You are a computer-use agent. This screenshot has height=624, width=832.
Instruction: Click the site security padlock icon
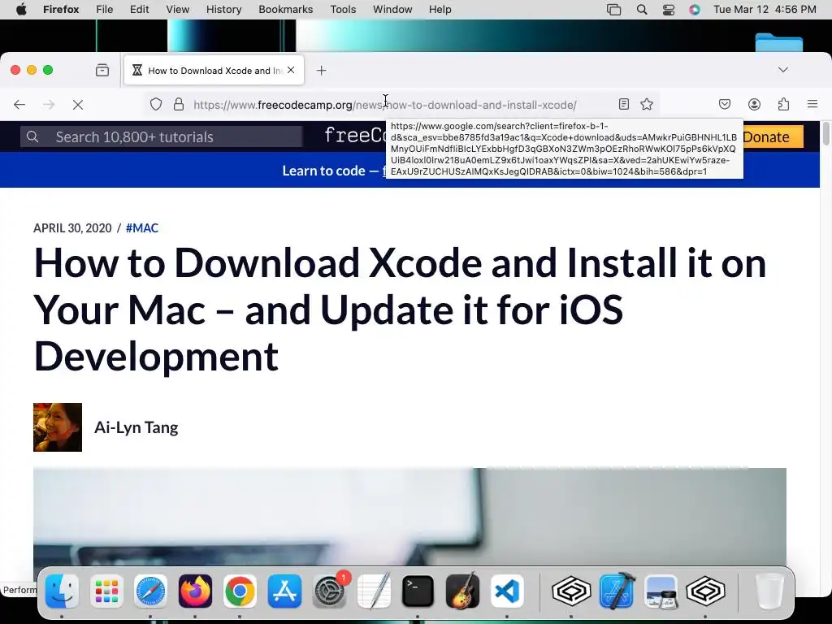(179, 105)
